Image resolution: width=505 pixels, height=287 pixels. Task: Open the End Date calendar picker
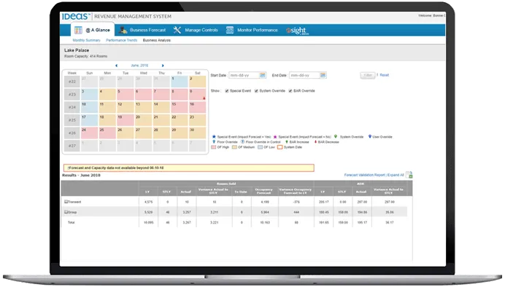[323, 75]
